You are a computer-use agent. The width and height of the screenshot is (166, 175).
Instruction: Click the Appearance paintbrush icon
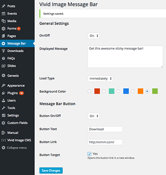pos(4,86)
